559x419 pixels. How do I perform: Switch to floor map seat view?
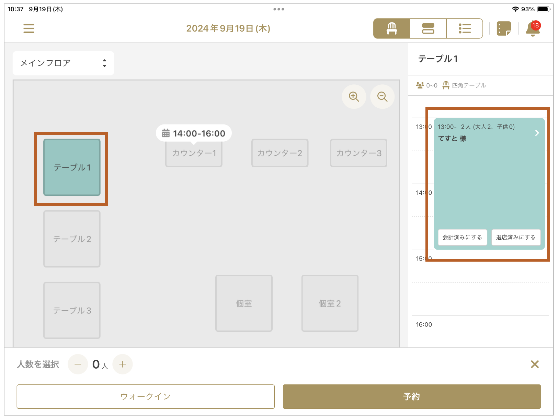[x=391, y=28]
